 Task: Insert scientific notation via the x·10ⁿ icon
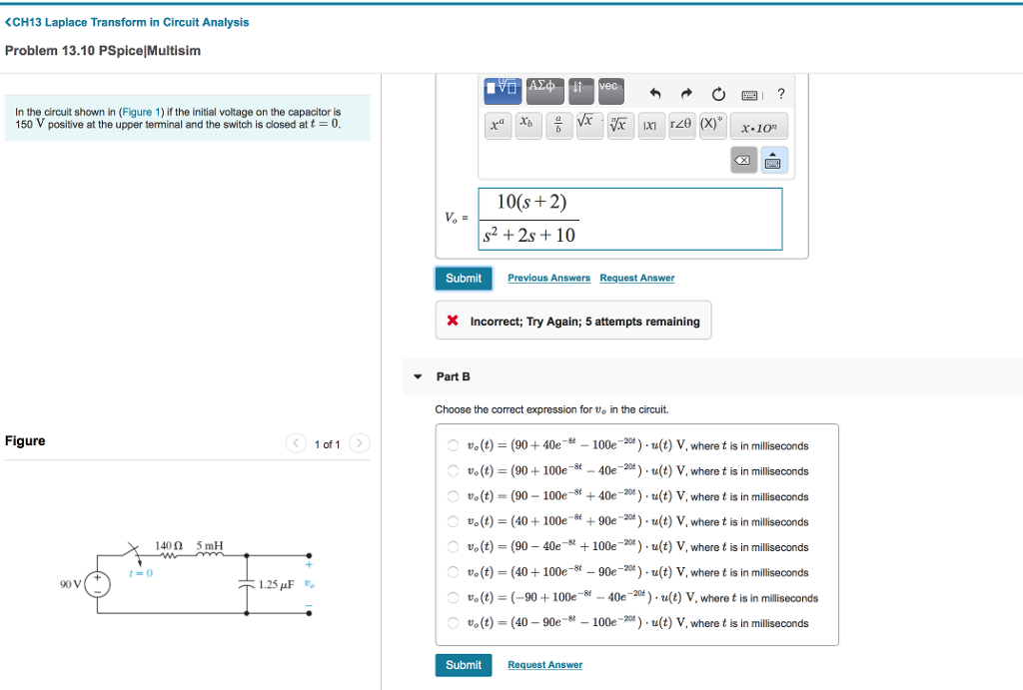[x=760, y=126]
